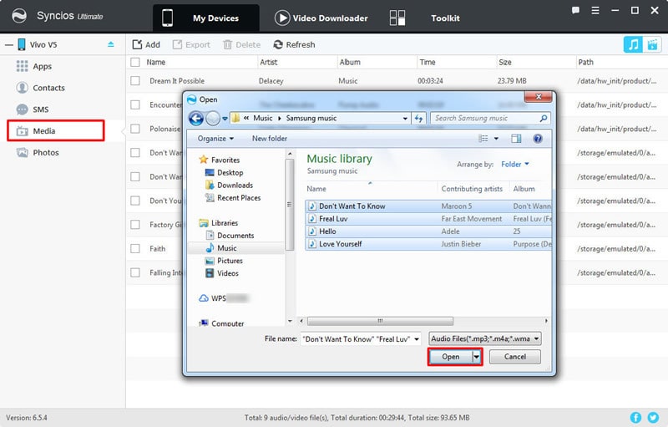Click the Export toolbar button
This screenshot has width=668, height=427.
tap(191, 45)
